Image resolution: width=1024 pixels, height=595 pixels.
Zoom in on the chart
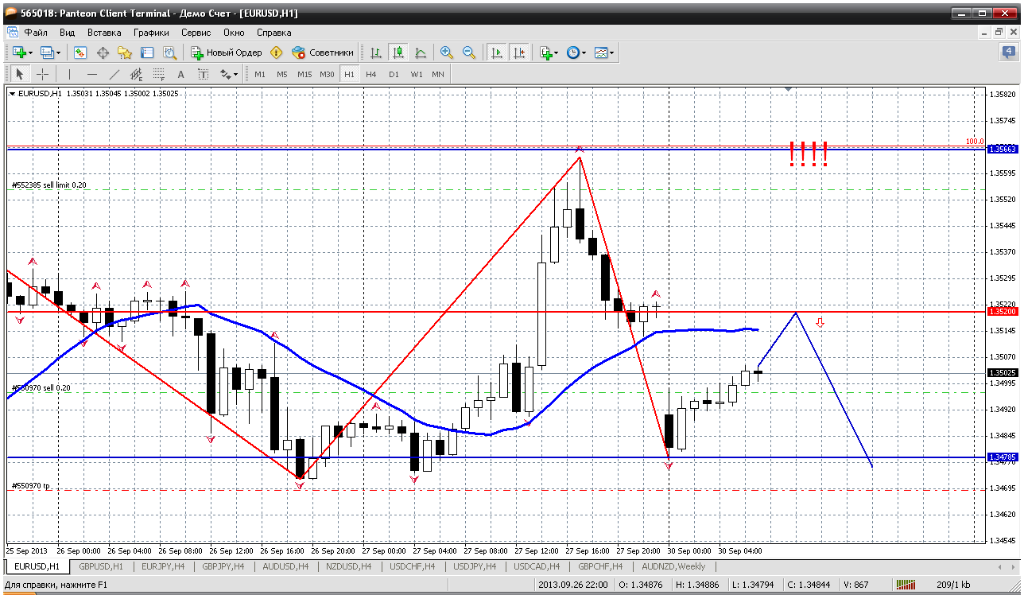click(447, 52)
